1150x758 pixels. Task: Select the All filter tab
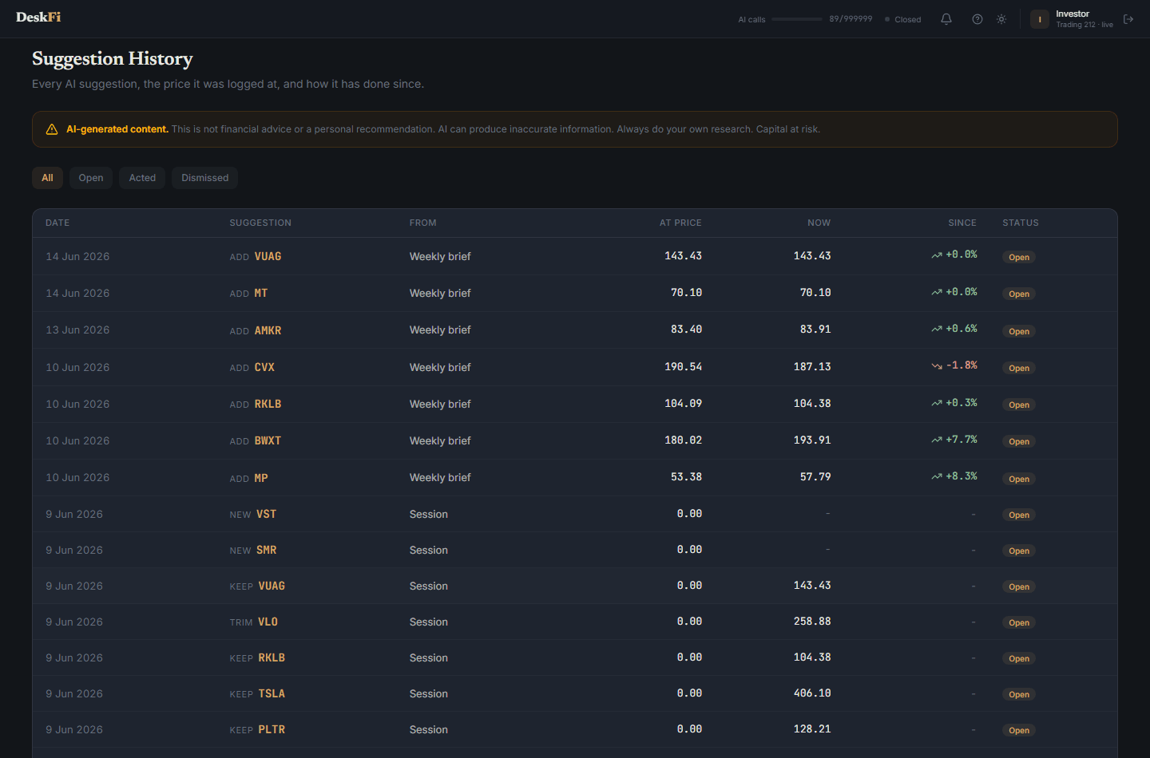[47, 178]
